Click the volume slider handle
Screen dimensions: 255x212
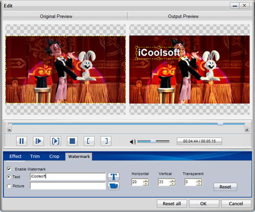pyautogui.click(x=154, y=142)
